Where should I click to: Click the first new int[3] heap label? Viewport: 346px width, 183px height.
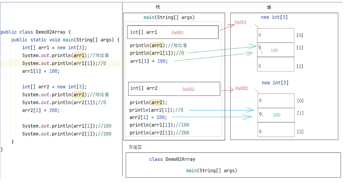pos(274,17)
